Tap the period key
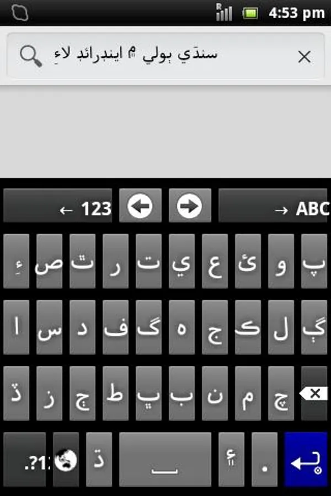 click(x=264, y=460)
